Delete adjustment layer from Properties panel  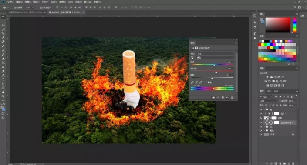232,97
